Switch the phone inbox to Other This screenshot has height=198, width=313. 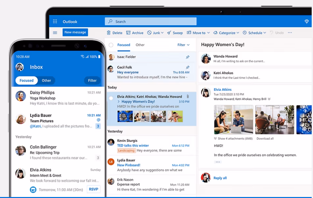coord(46,80)
